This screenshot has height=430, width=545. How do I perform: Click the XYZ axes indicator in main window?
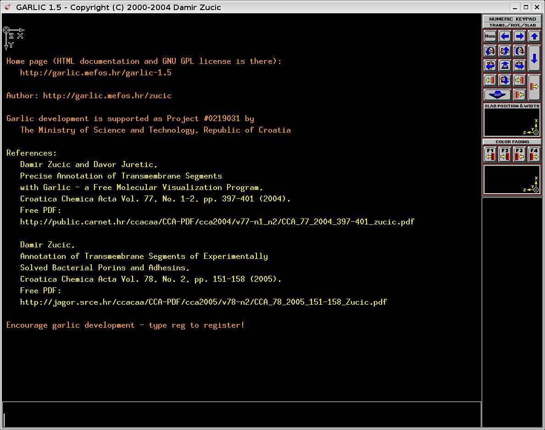(13, 38)
